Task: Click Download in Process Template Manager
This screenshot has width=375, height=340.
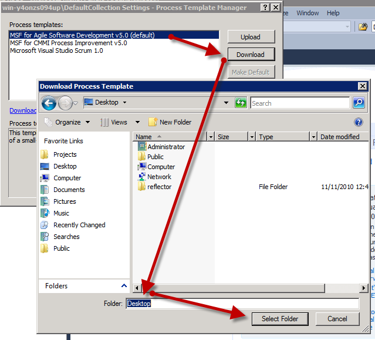Action: click(x=251, y=55)
